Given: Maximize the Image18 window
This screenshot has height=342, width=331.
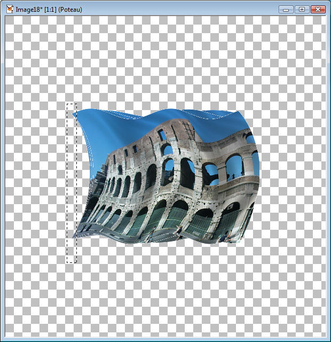Looking at the screenshot, I should (302, 10).
